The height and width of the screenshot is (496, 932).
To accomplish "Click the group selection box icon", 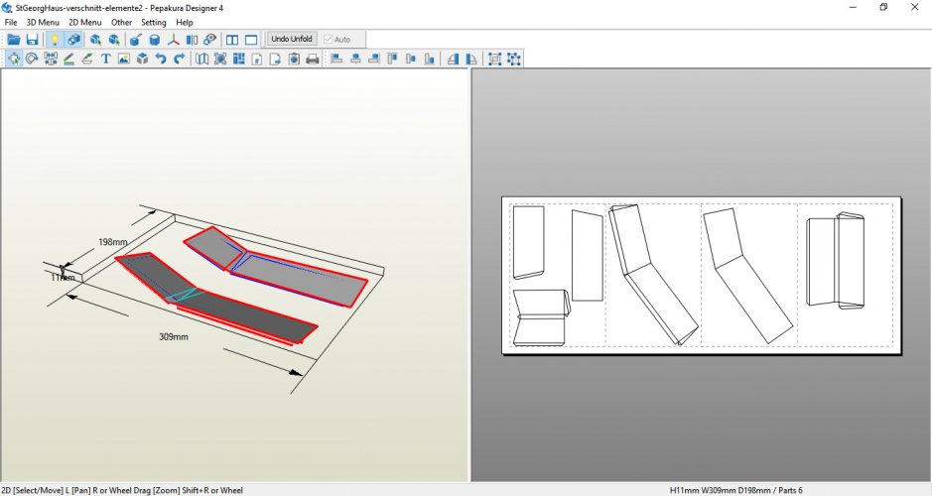I will pos(494,59).
